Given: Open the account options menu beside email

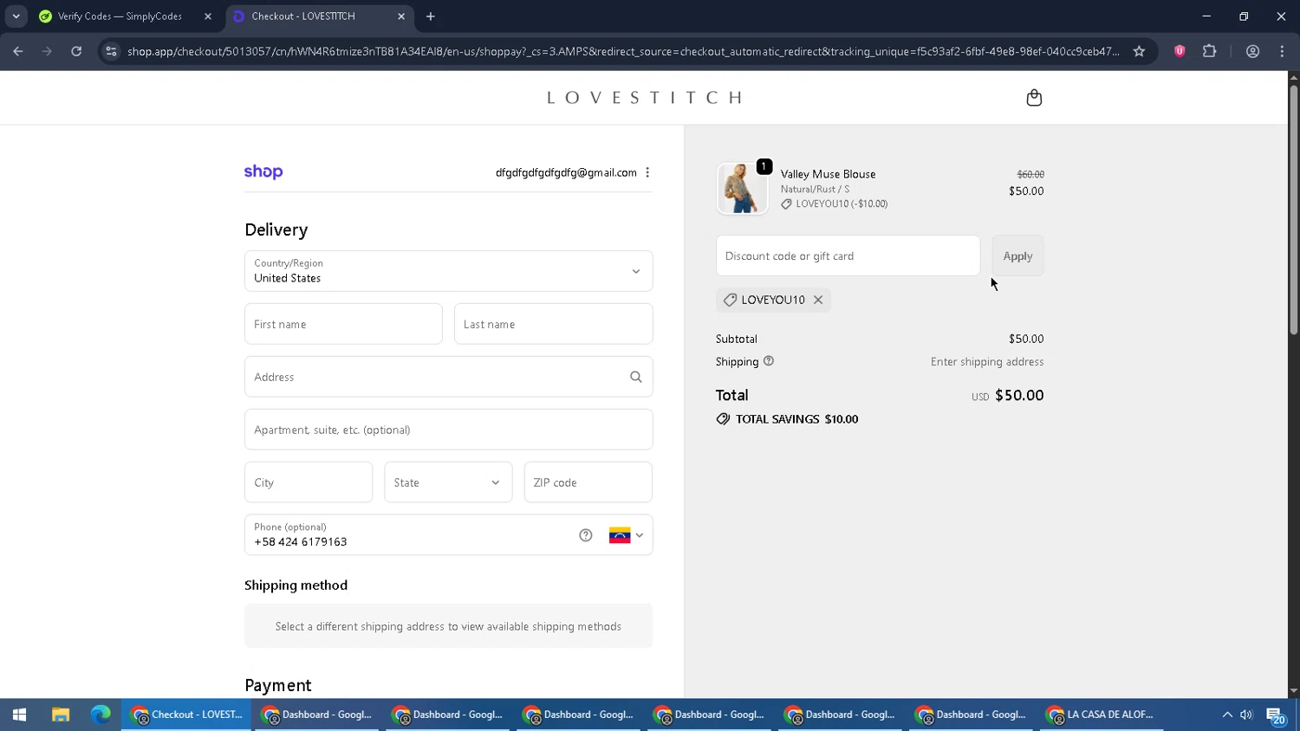Looking at the screenshot, I should coord(647,172).
